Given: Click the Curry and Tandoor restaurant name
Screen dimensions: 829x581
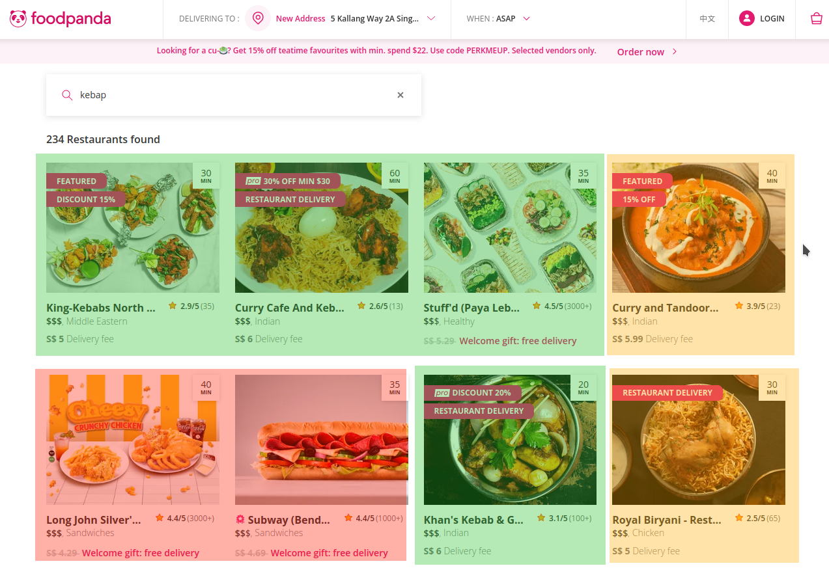Looking at the screenshot, I should click(666, 308).
